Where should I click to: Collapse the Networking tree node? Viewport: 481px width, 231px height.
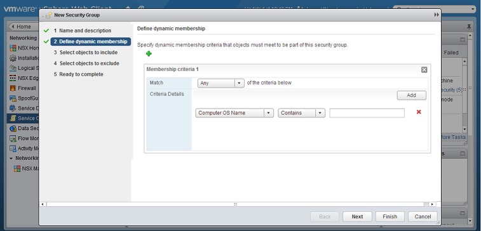[11, 159]
